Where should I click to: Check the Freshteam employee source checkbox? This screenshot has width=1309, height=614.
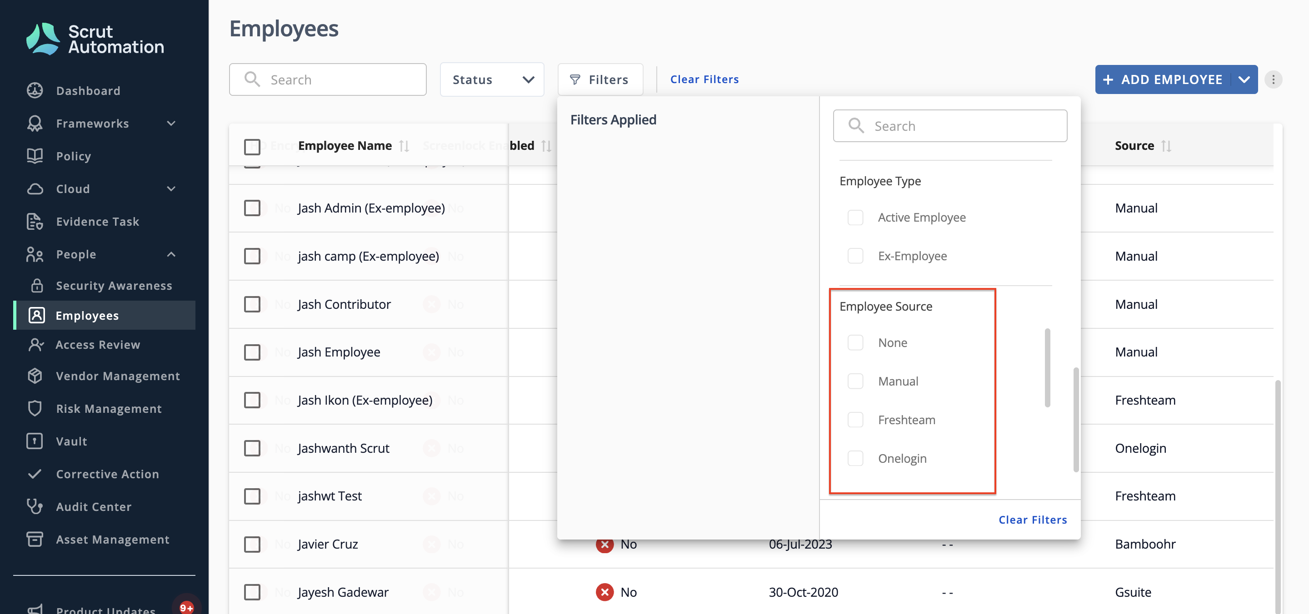(x=855, y=420)
